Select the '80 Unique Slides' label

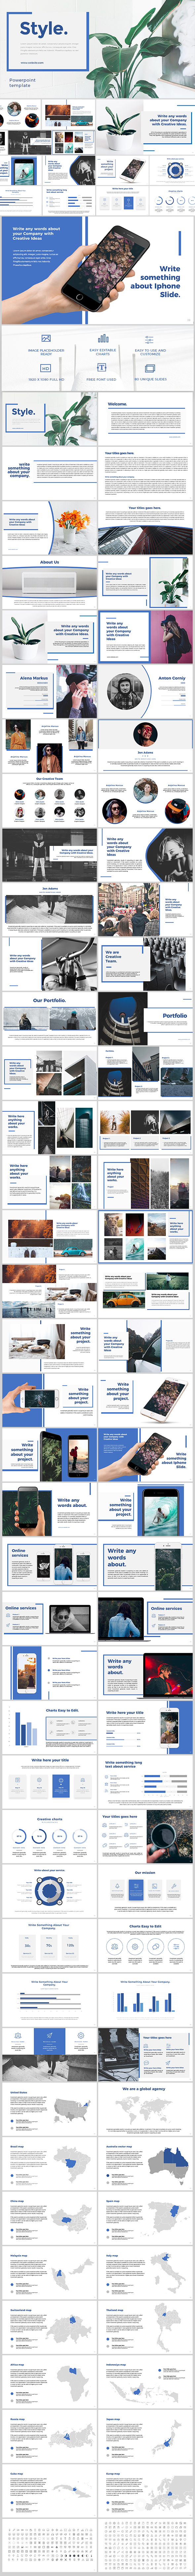150,380
